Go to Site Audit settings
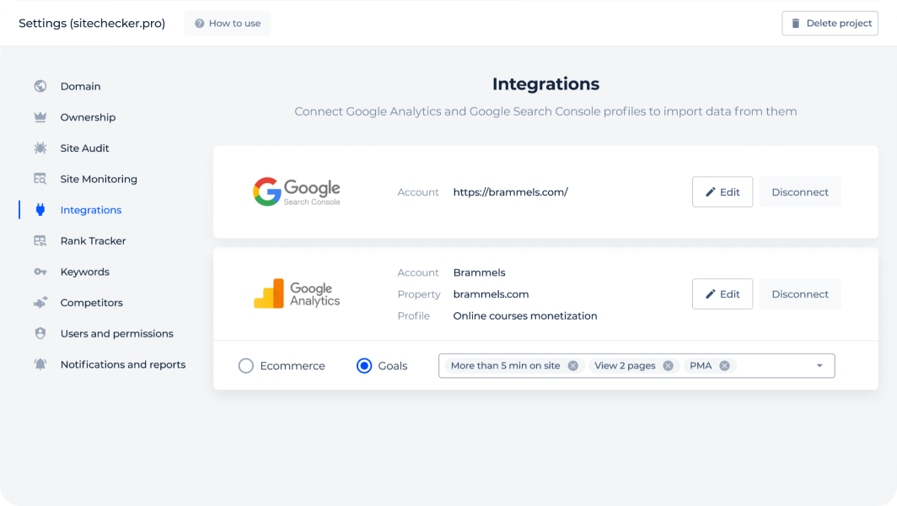This screenshot has height=506, width=897. point(84,148)
